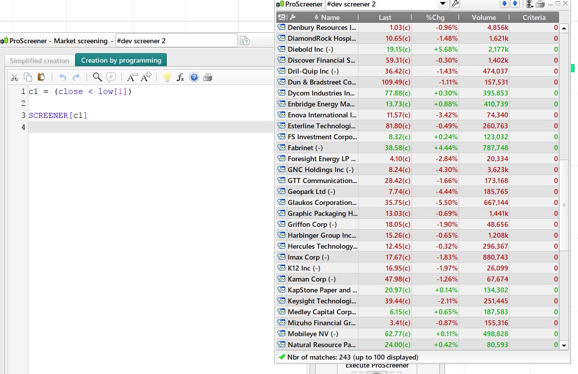Click the blue up arrow in the results window

tap(515, 4)
